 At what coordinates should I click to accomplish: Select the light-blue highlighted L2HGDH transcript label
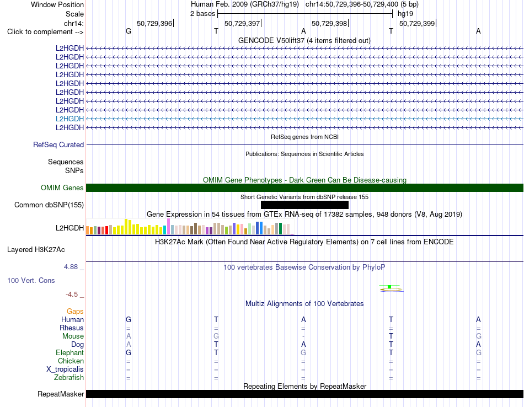click(x=69, y=119)
